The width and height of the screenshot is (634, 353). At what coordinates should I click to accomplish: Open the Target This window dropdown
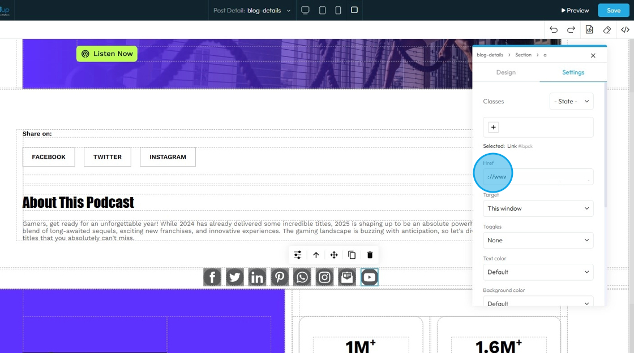tap(538, 208)
